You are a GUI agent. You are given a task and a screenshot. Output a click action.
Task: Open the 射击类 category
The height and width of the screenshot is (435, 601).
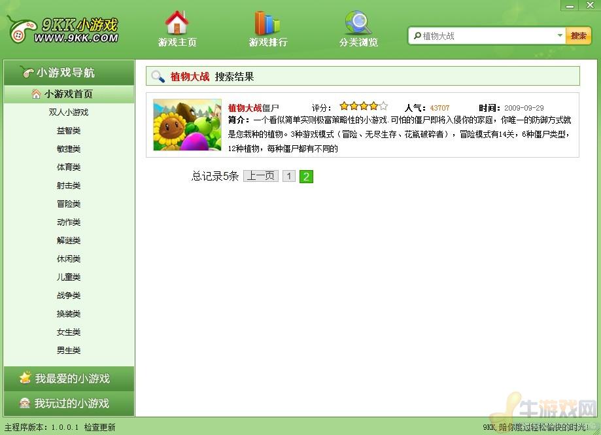[x=69, y=186]
